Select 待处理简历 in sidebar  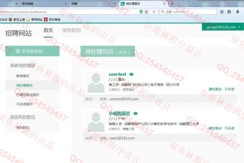click(25, 85)
